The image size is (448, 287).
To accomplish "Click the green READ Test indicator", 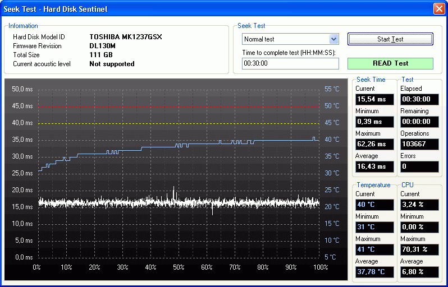I will click(390, 63).
